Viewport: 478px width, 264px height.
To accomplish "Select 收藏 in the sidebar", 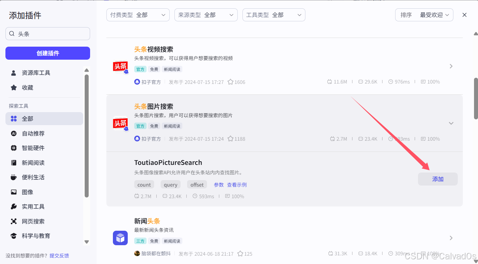I will pyautogui.click(x=44, y=88).
